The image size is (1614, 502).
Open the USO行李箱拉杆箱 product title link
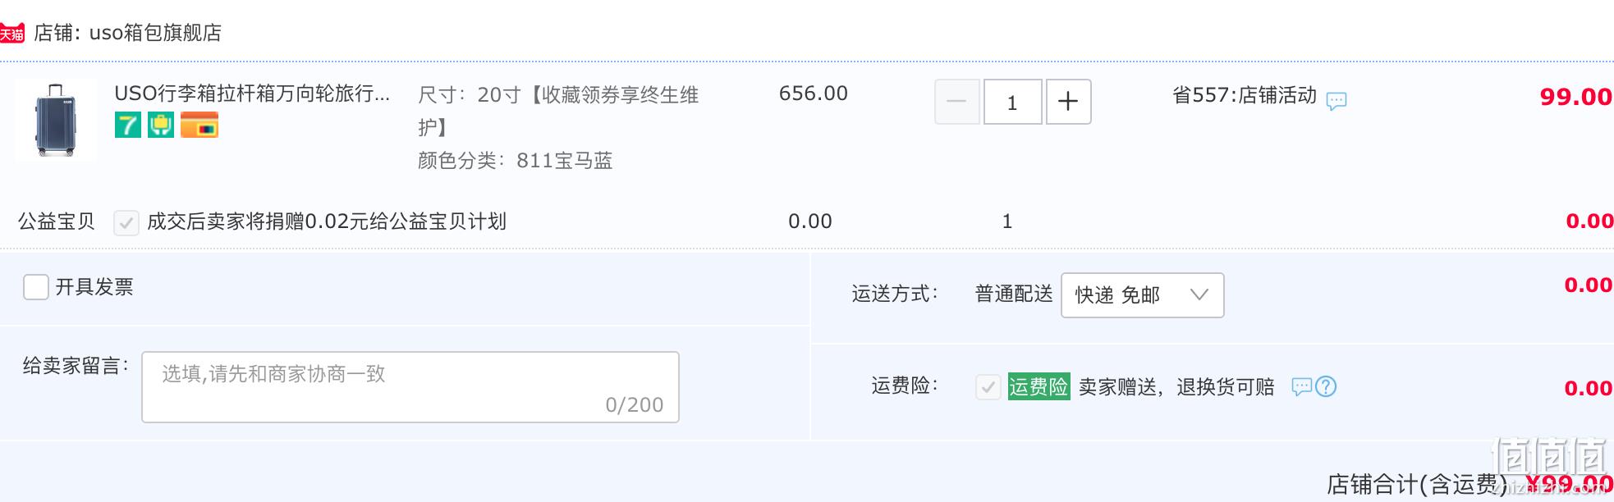pyautogui.click(x=252, y=94)
